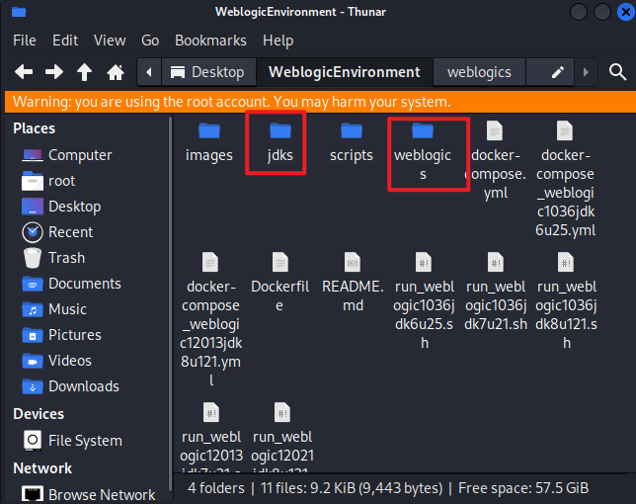Go to the parent folder with the up arrow

[x=84, y=72]
